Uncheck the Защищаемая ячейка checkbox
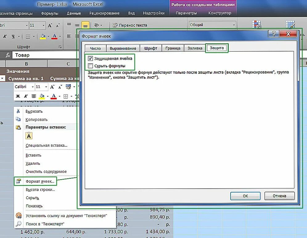307x238 pixels. coord(90,58)
